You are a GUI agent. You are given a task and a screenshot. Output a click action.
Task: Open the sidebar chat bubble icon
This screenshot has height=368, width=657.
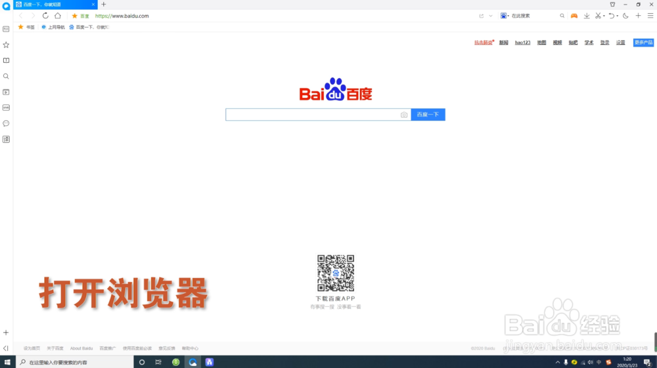pos(6,123)
